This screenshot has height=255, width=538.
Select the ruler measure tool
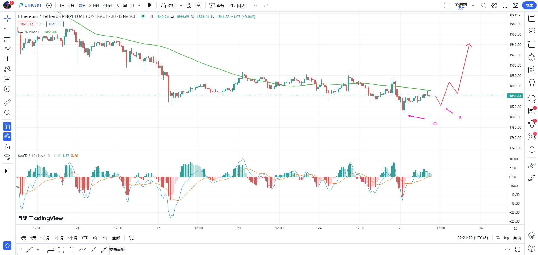tap(7, 102)
